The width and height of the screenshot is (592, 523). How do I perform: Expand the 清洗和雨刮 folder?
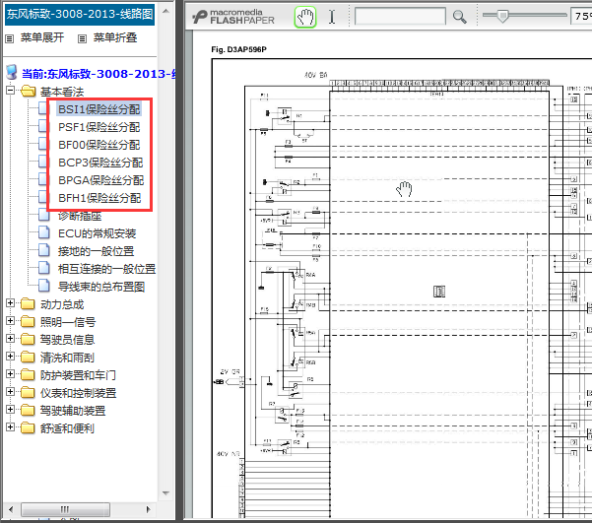click(10, 357)
